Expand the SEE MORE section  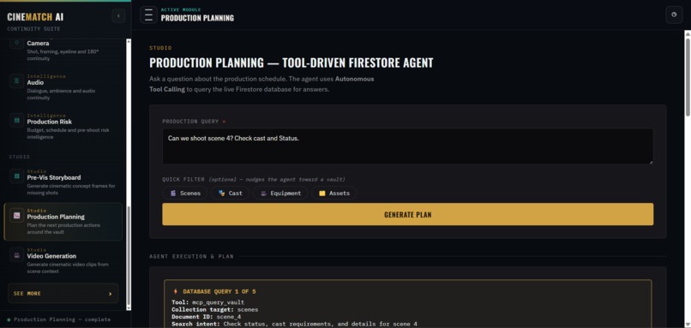pyautogui.click(x=63, y=293)
